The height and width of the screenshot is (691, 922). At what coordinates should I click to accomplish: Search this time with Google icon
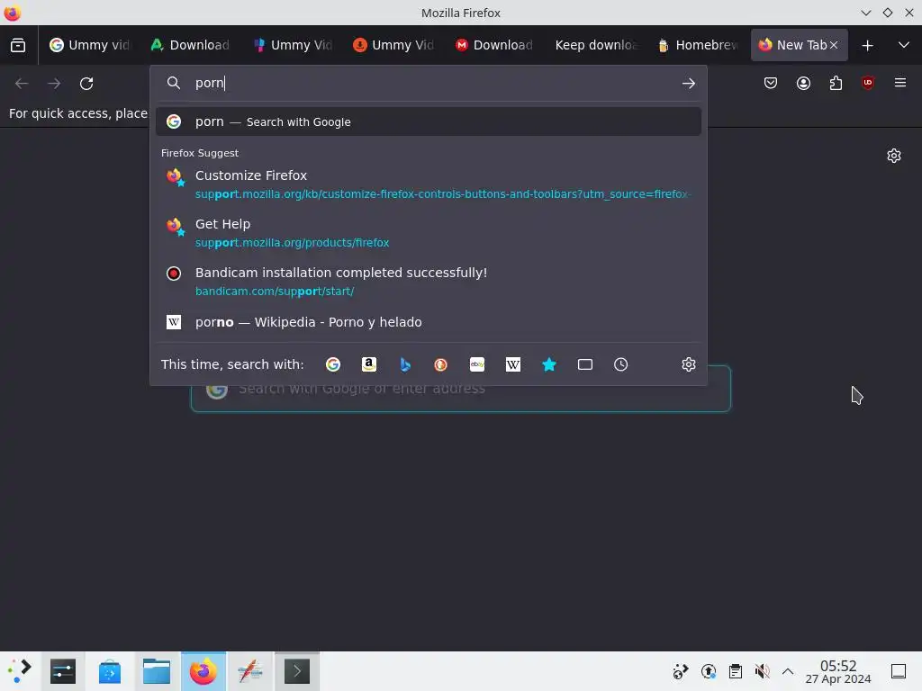(333, 364)
